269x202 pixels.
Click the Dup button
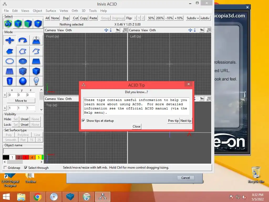[66, 18]
